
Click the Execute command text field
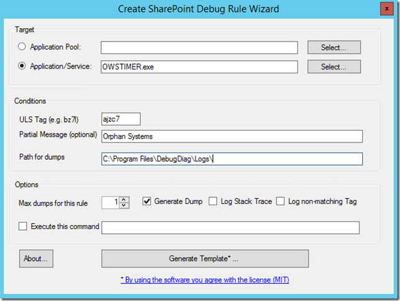coord(230,228)
